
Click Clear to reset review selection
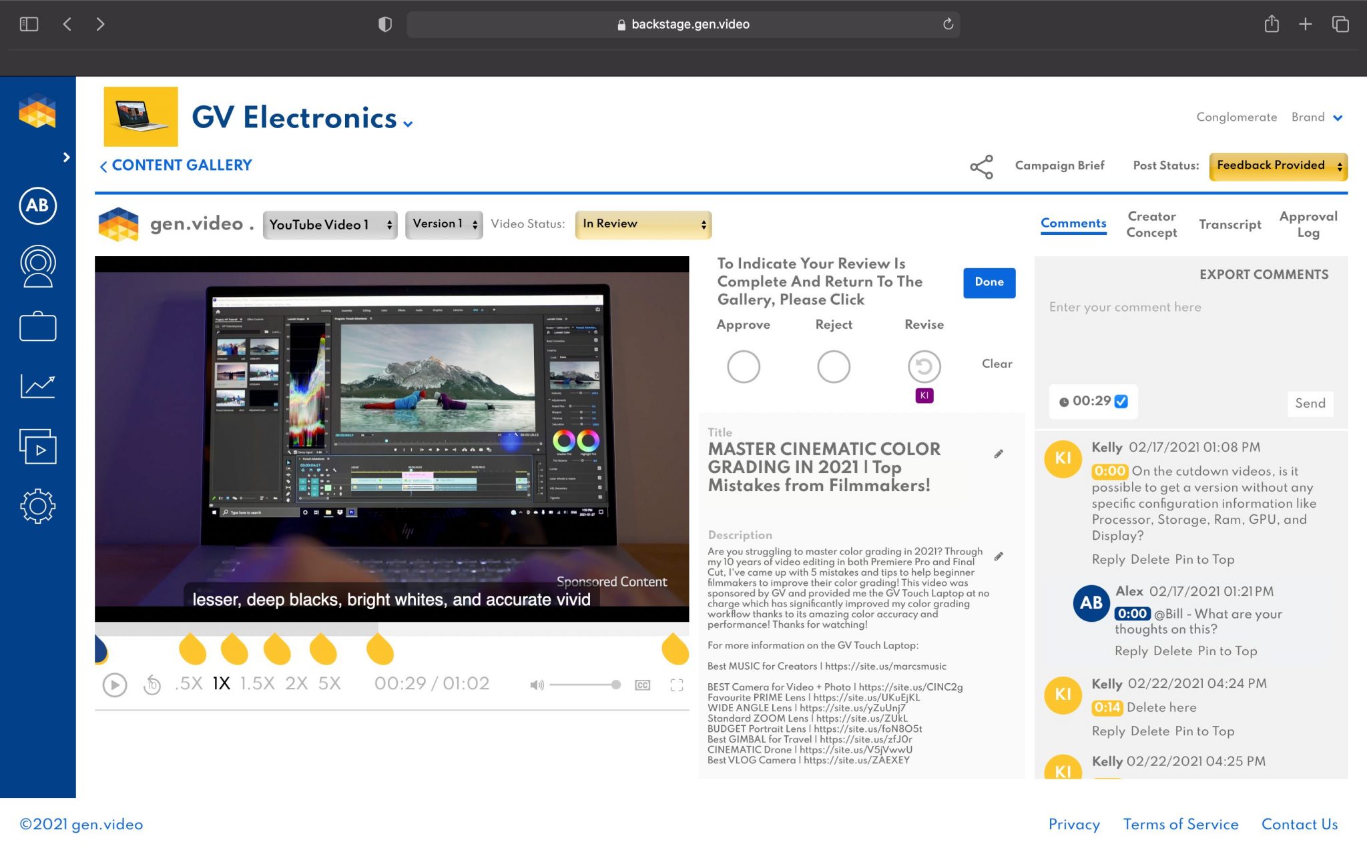pos(997,364)
